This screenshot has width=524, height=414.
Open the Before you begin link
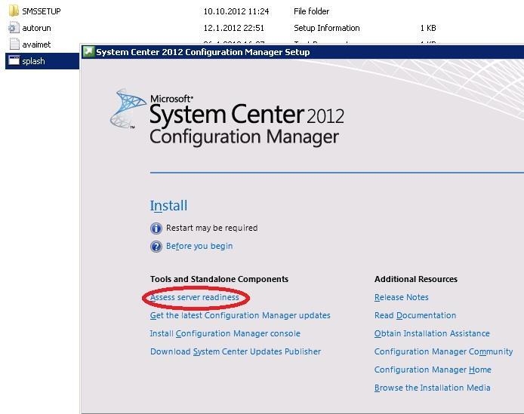(x=199, y=246)
